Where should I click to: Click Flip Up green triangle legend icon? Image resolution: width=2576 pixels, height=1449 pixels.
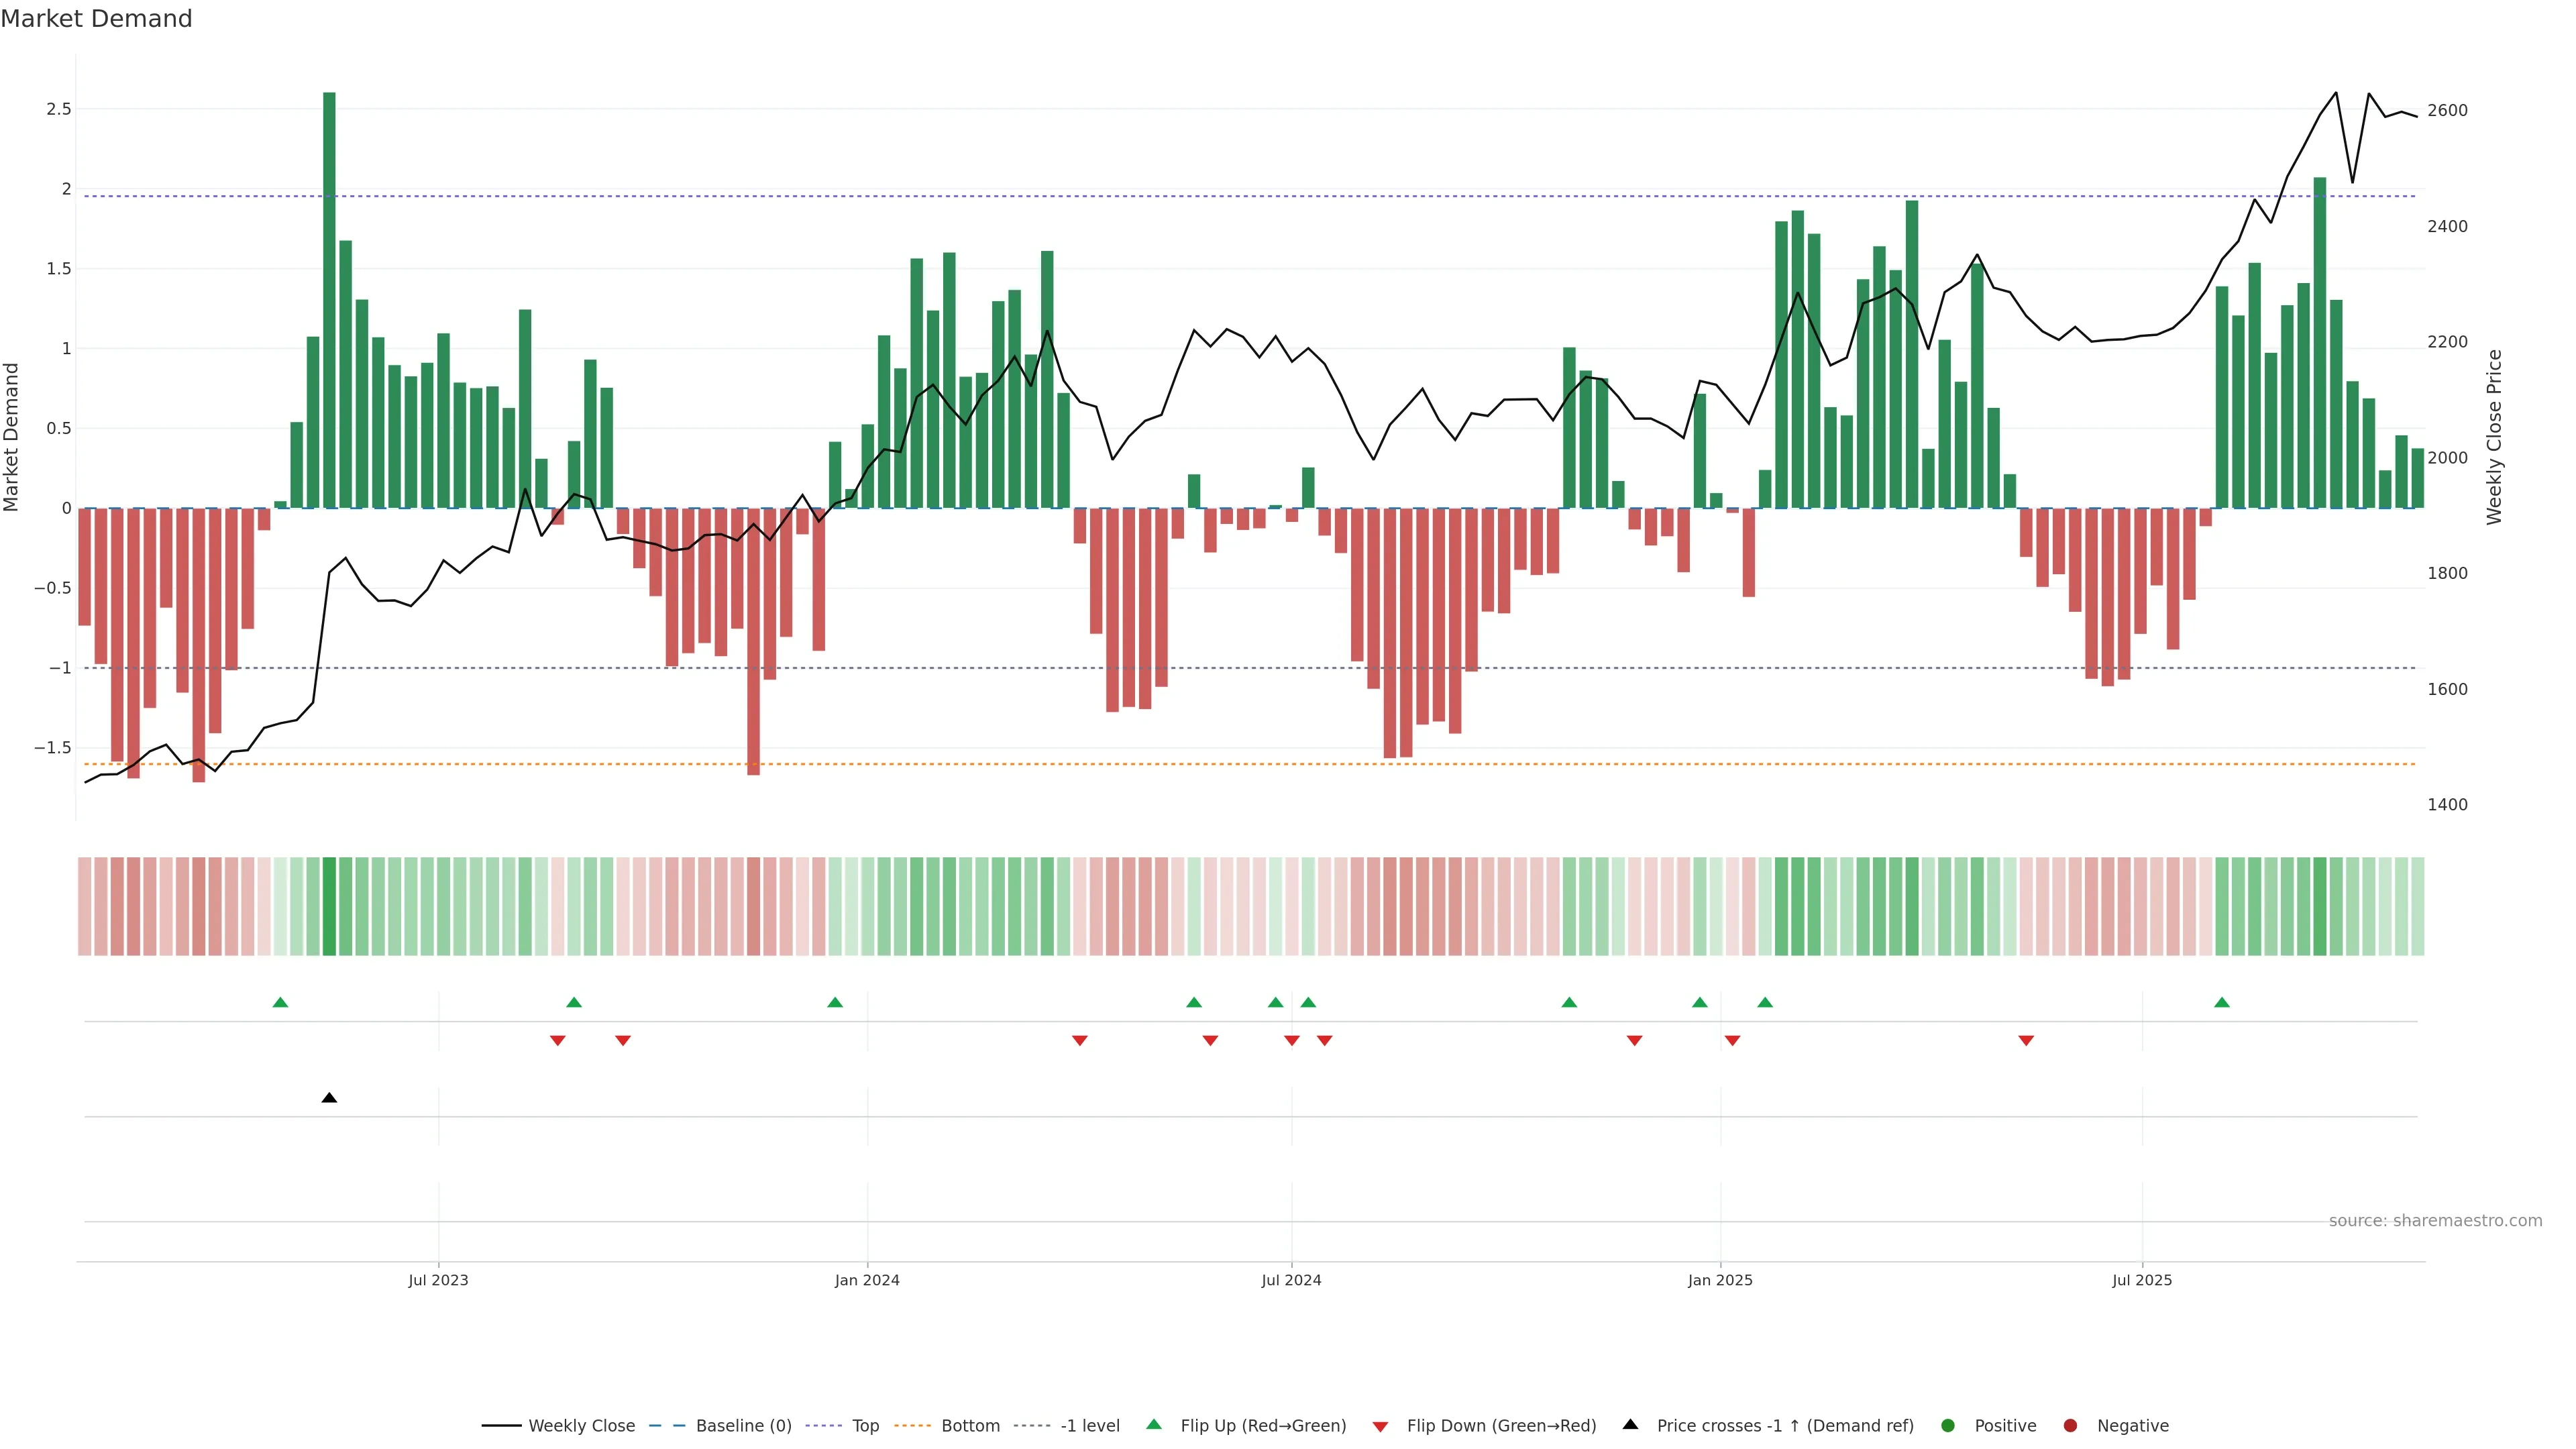[1154, 1425]
